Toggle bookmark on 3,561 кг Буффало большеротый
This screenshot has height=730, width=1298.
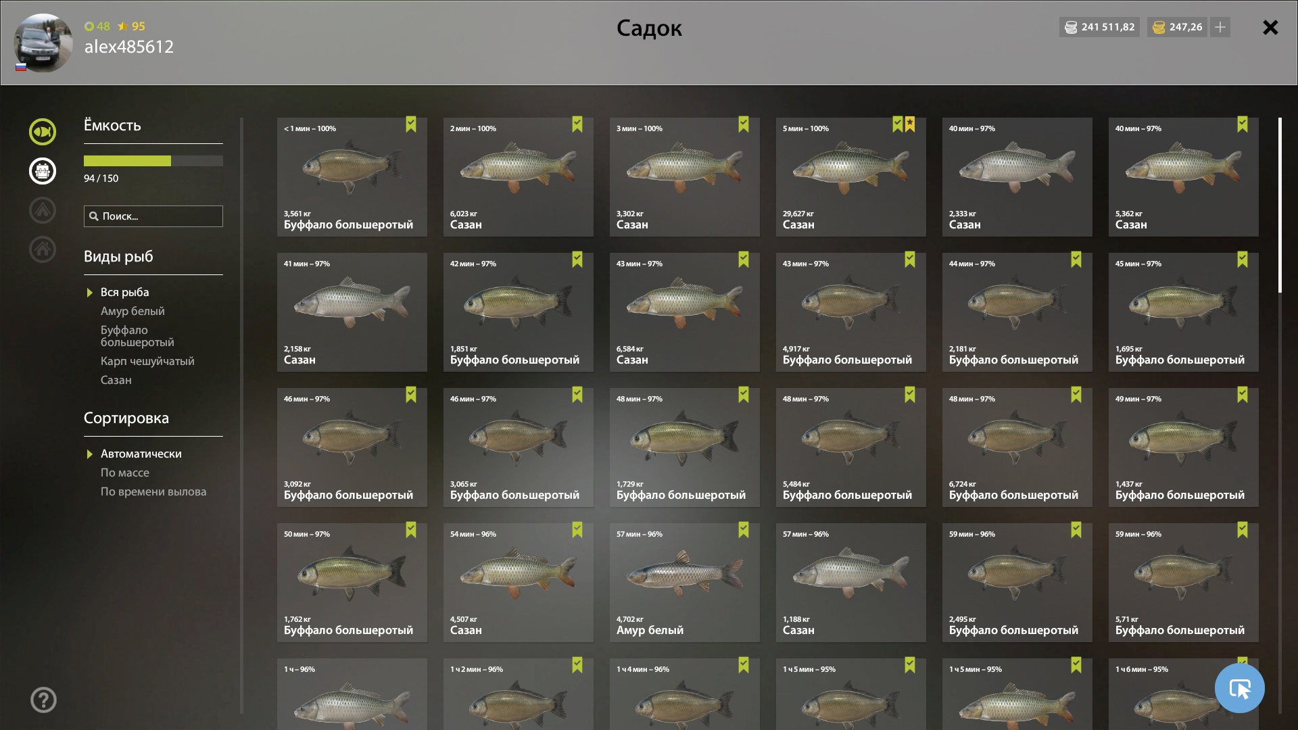411,124
